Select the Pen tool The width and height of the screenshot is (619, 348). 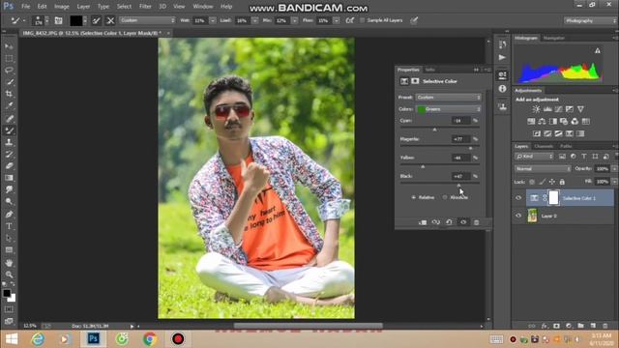click(9, 215)
